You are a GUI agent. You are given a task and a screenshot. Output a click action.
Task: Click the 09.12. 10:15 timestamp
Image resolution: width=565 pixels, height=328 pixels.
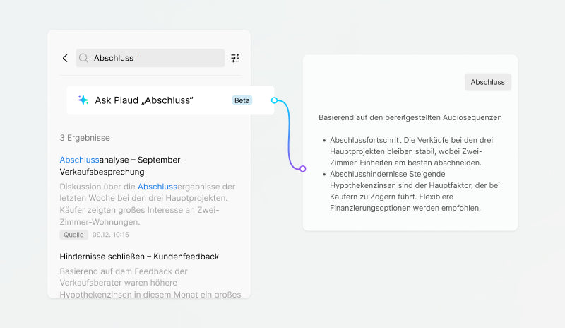tap(111, 235)
